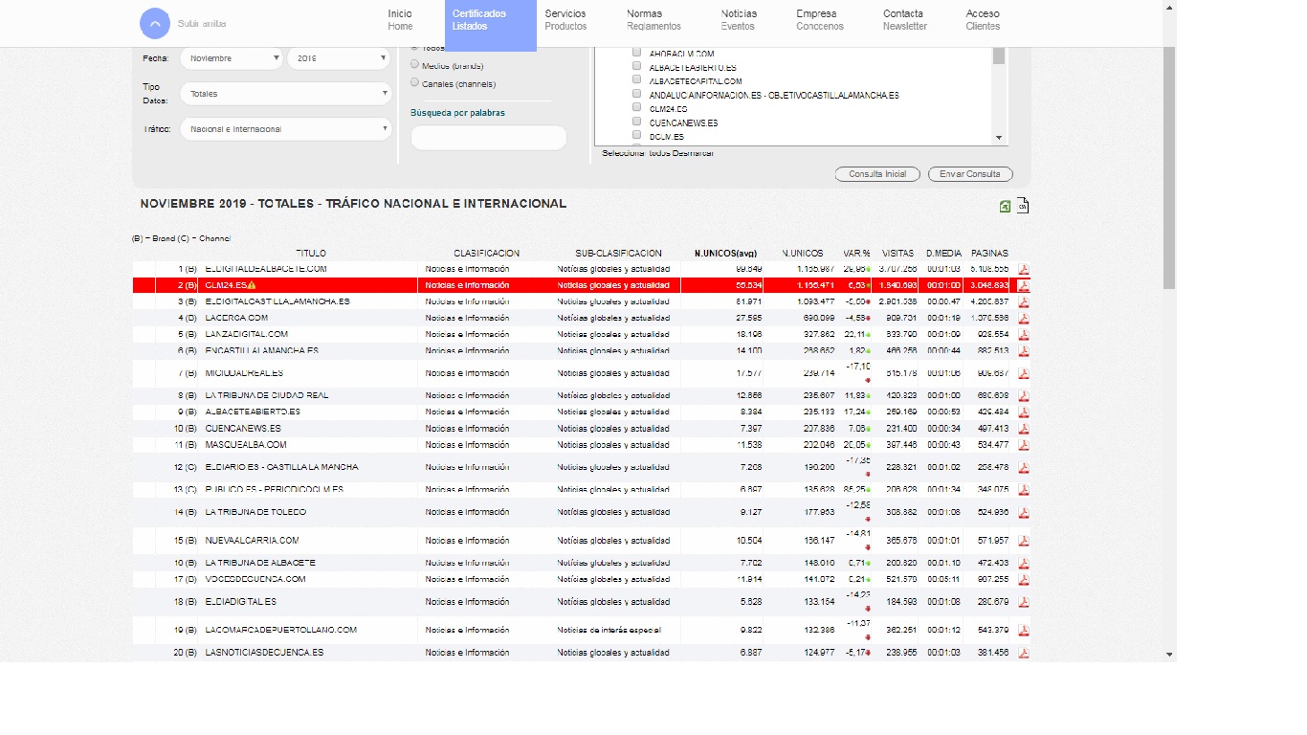Viewport: 1307px width, 735px height.
Task: Open PDF for LA TRIBUNA DE TOLEDO
Action: [x=1023, y=513]
